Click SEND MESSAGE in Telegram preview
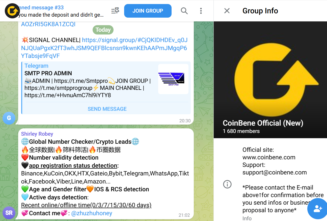This screenshot has width=327, height=221. [x=107, y=109]
